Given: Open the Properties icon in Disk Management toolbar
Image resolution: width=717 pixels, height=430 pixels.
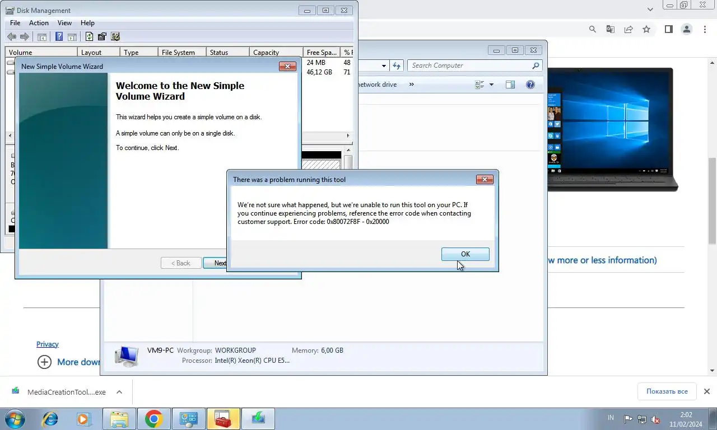Looking at the screenshot, I should click(102, 37).
